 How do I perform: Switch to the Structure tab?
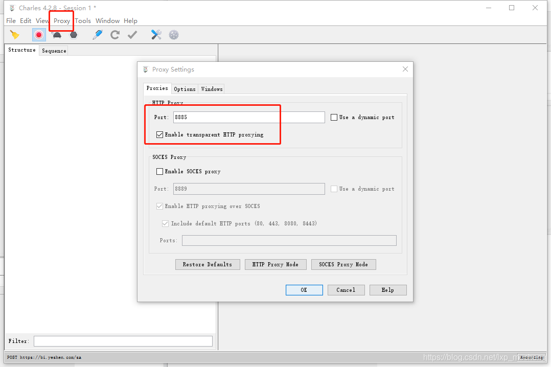coord(22,50)
